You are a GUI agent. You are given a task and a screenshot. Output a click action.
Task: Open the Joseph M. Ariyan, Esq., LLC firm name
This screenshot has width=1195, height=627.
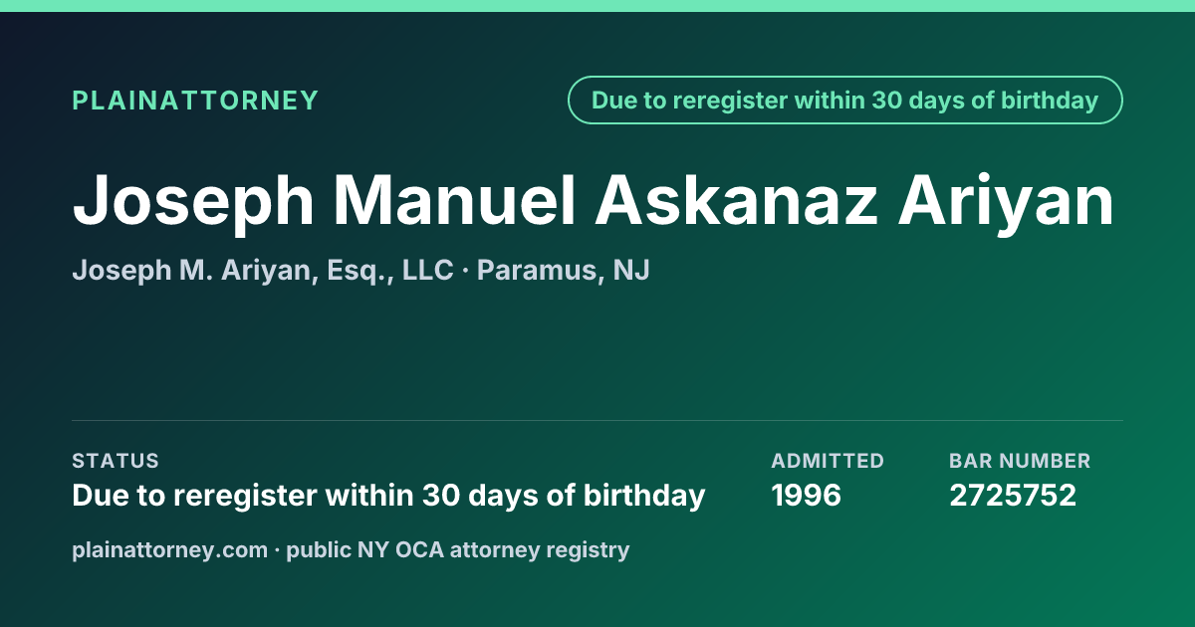click(263, 271)
